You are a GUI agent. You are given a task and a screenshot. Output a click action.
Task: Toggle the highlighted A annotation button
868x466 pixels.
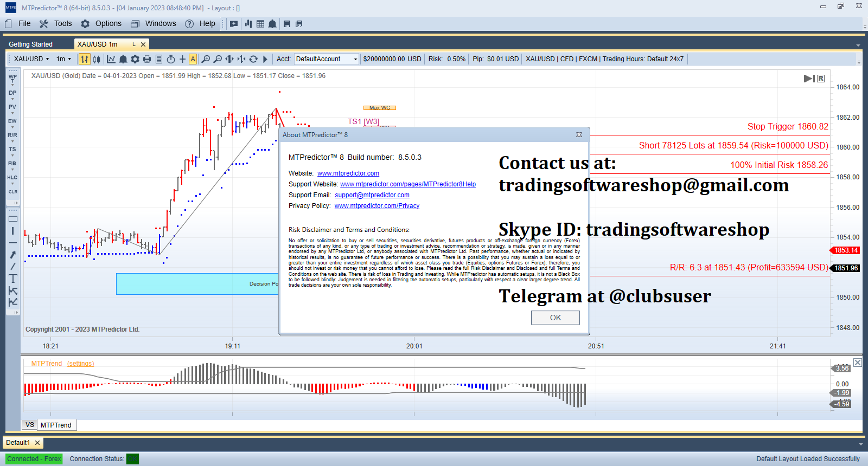tap(193, 59)
